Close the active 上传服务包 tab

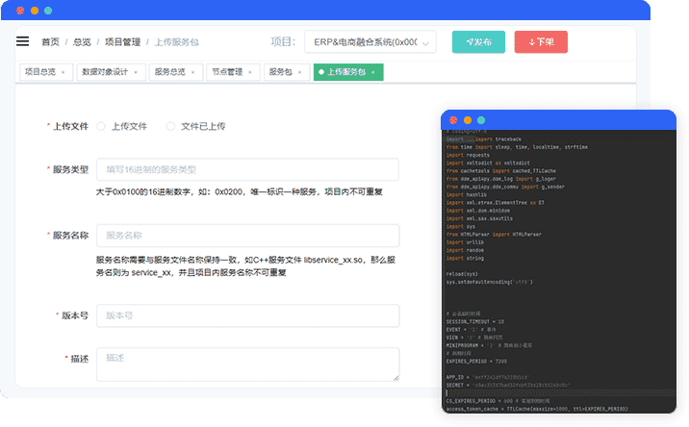[x=372, y=72]
